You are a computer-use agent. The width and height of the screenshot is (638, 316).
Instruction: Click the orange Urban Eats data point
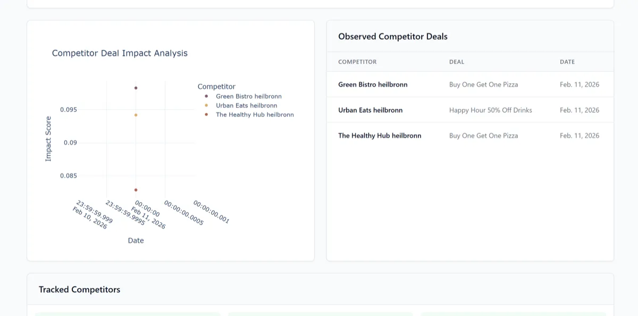click(136, 115)
